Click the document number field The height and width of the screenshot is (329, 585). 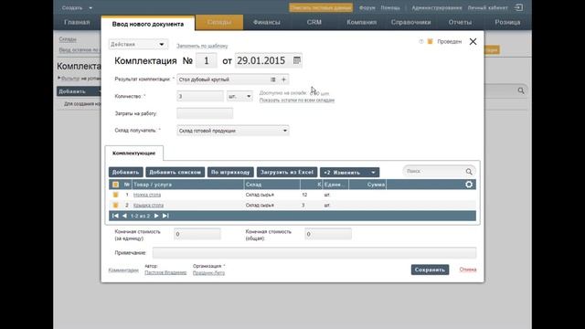pyautogui.click(x=207, y=60)
